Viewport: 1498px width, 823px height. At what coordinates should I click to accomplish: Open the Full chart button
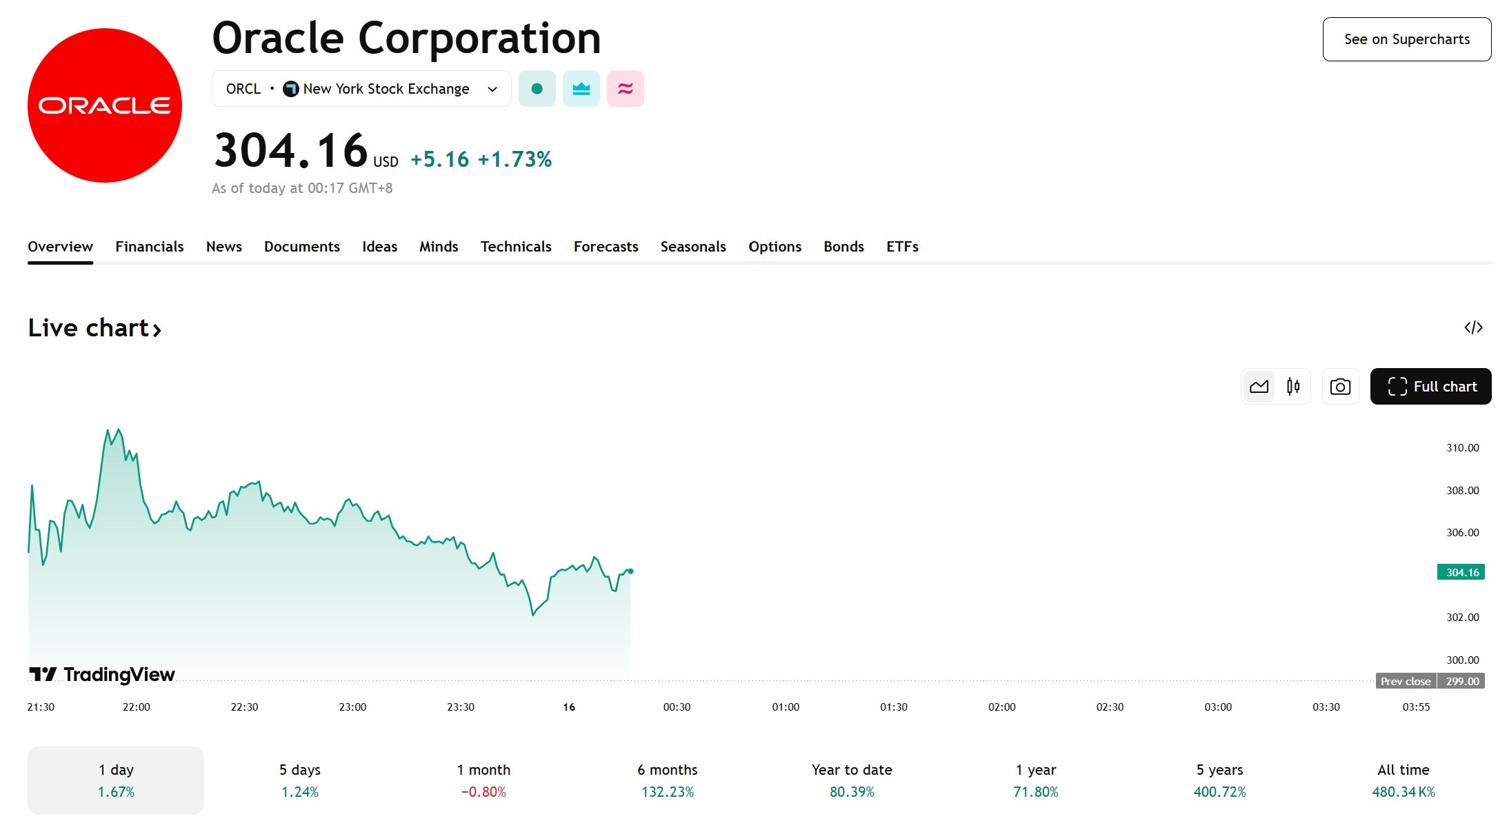1430,387
